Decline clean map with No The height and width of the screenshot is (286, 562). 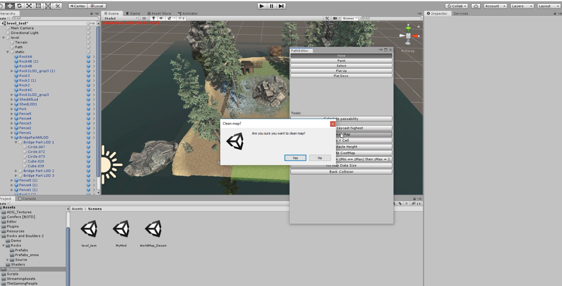click(320, 158)
